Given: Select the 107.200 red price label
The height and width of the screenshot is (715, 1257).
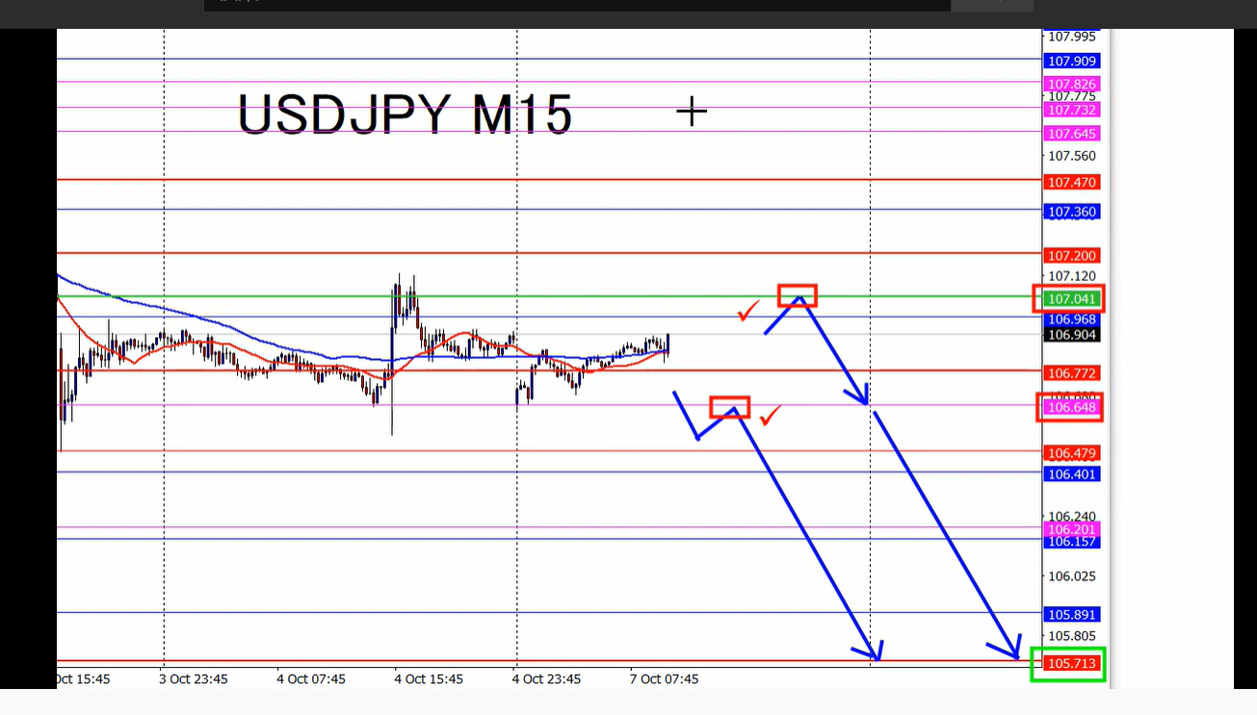Looking at the screenshot, I should pyautogui.click(x=1072, y=255).
